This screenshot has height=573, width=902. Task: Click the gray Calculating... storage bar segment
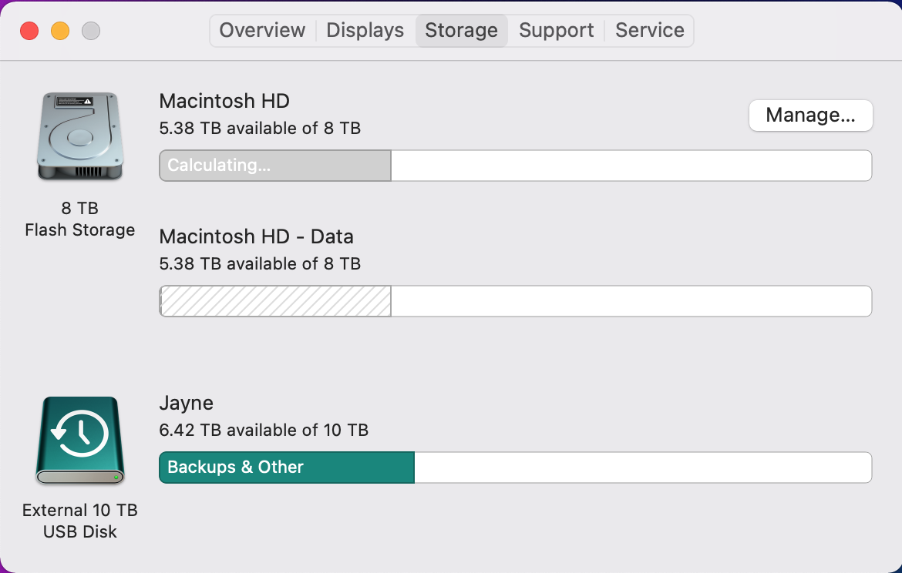274,166
